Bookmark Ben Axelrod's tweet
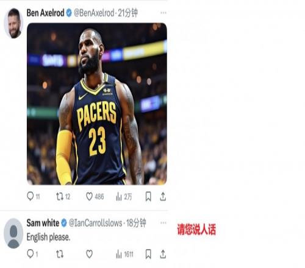The height and width of the screenshot is (268, 305). (x=148, y=197)
